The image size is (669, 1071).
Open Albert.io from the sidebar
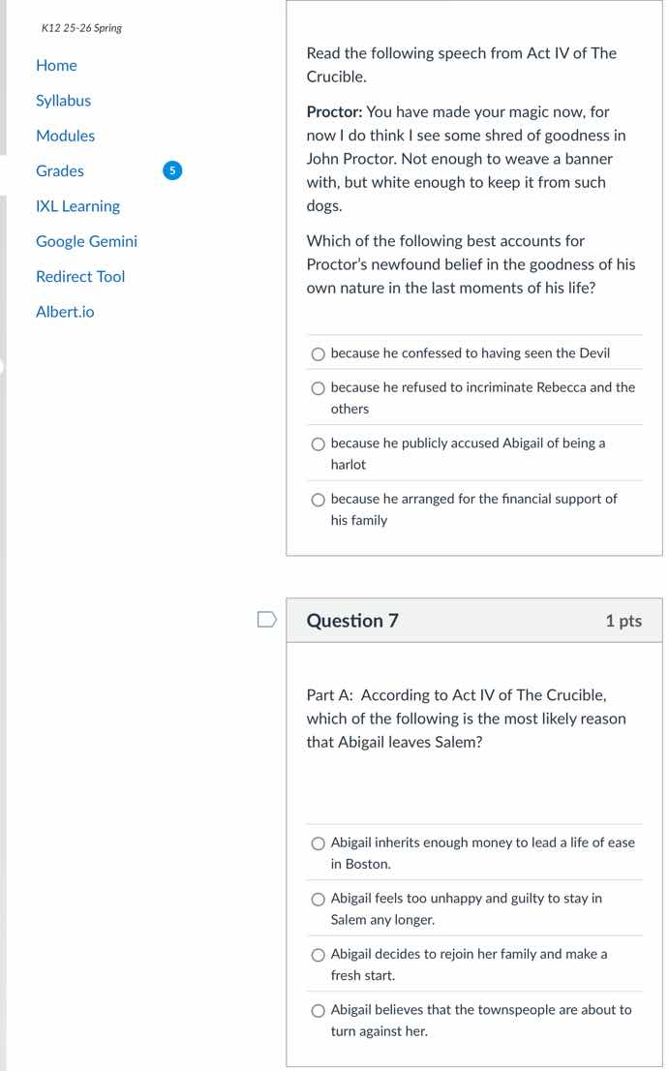(x=65, y=312)
